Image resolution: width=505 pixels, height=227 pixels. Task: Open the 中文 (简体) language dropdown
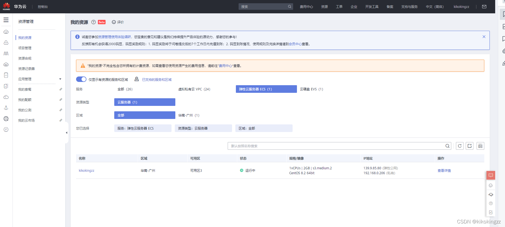coord(435,7)
